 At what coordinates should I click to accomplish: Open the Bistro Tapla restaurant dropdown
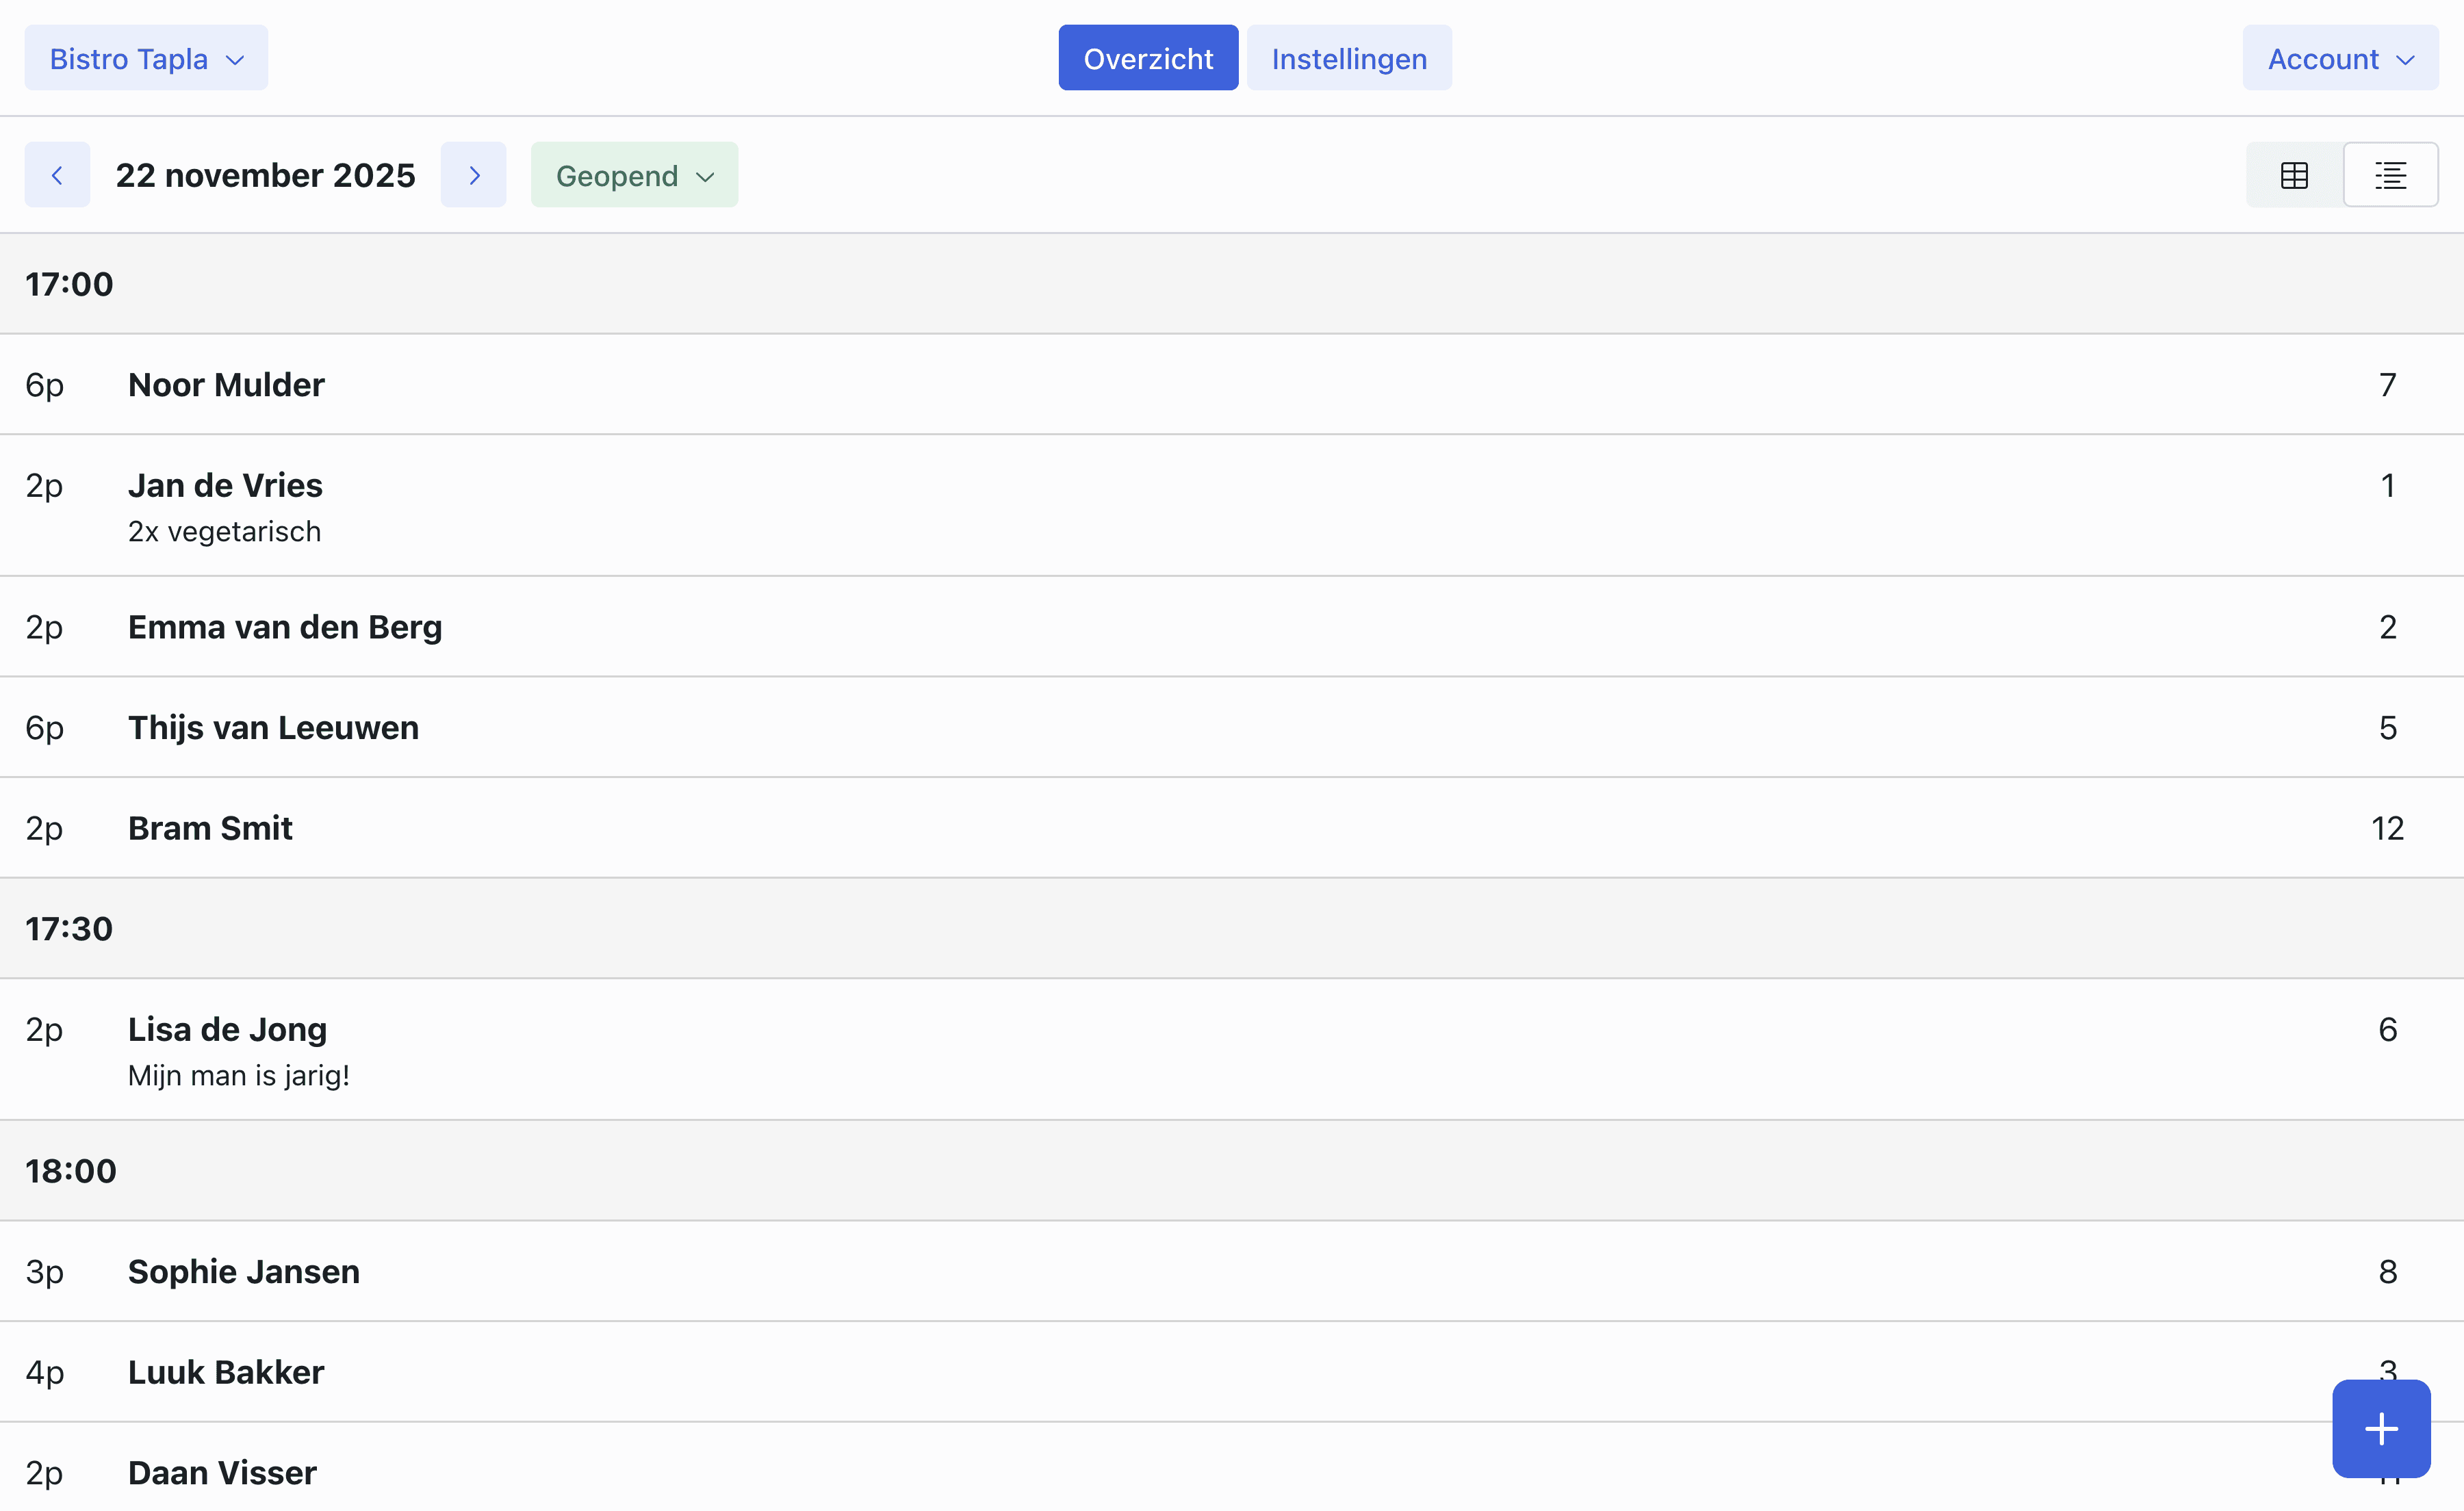click(146, 59)
